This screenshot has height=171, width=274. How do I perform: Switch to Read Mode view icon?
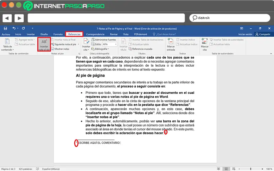(219, 169)
